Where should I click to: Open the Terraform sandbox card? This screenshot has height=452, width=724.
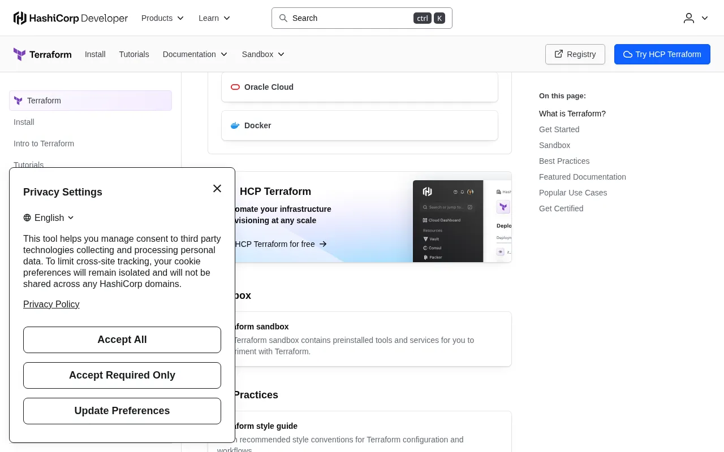tap(373, 339)
